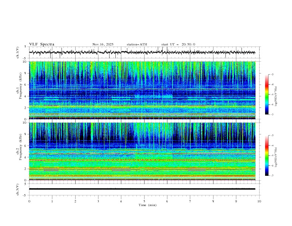
Task: Click the "-7" tick on ch.2 colorbar
Action: coord(272,176)
